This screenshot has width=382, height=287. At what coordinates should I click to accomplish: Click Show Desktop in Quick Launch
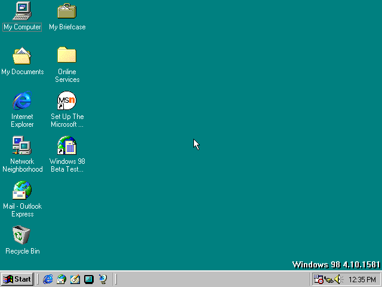[x=89, y=279]
